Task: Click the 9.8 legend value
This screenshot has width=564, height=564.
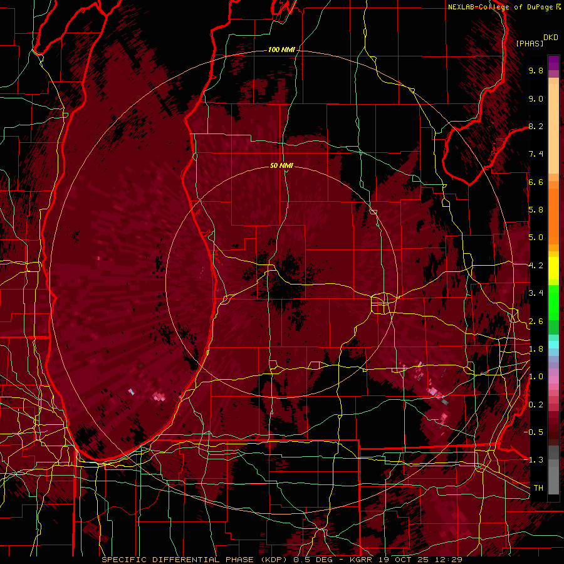Action: pyautogui.click(x=536, y=70)
